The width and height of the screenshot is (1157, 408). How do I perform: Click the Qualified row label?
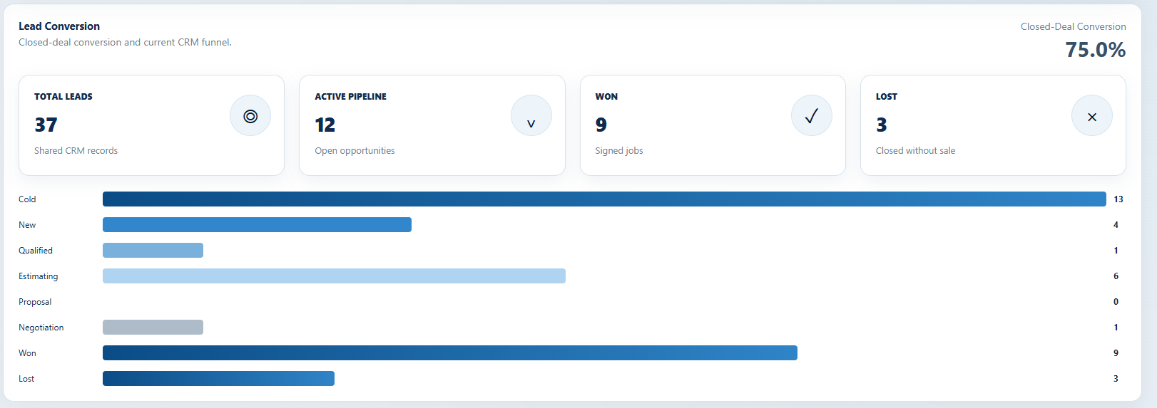coord(36,251)
